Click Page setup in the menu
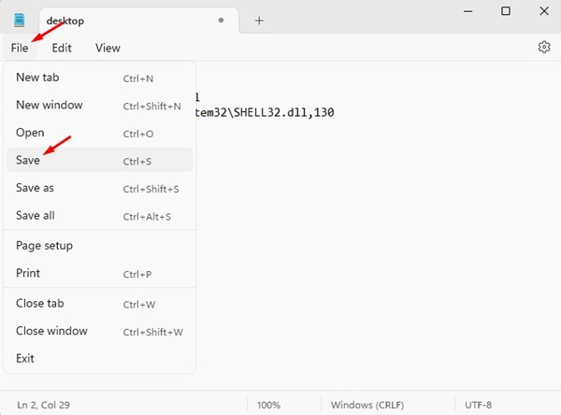Screen dimensions: 561x415 99,246
